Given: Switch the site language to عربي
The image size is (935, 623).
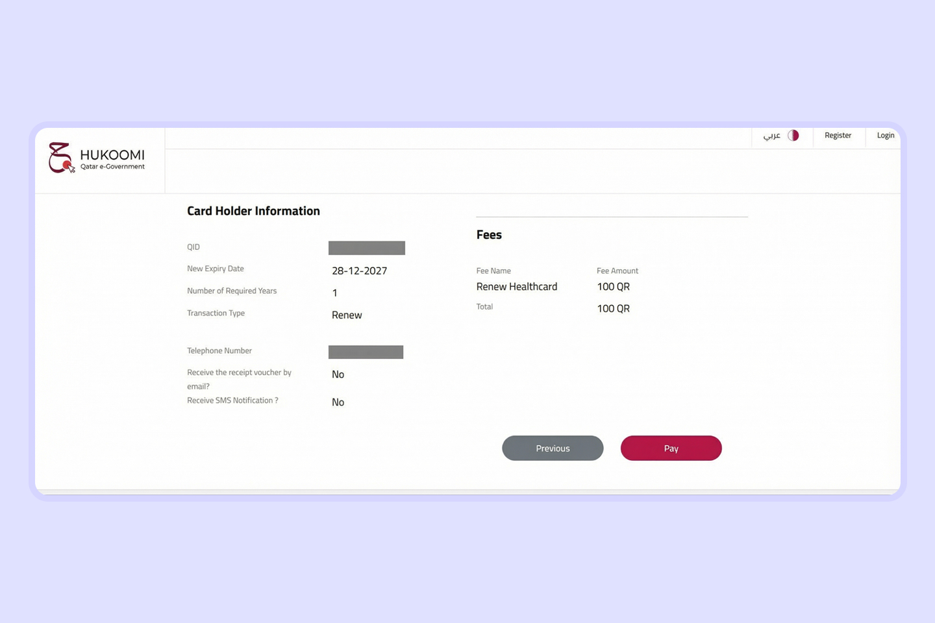Looking at the screenshot, I should (x=773, y=136).
